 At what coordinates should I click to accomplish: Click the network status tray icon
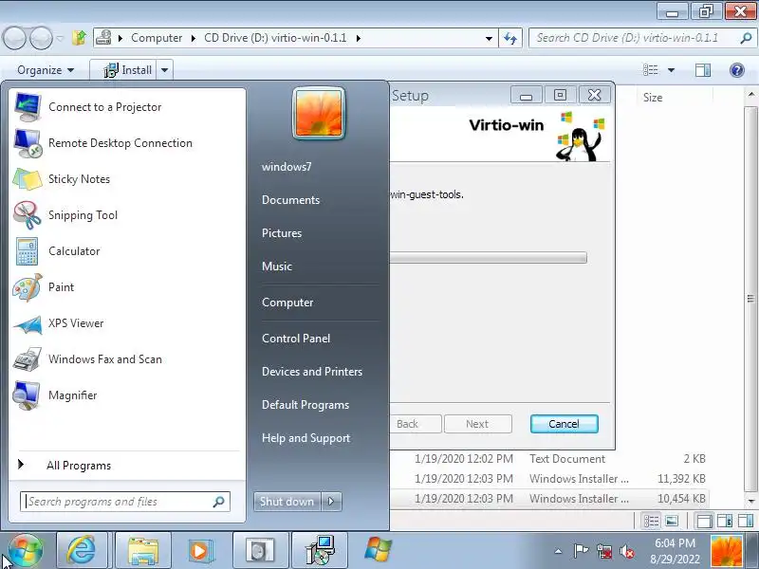(604, 551)
